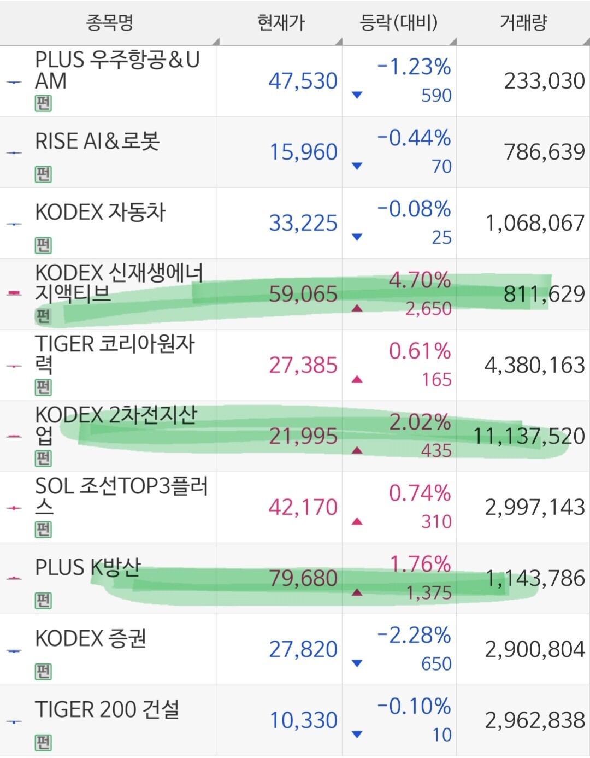Image resolution: width=590 pixels, height=758 pixels.
Task: Sort by the 거래량 column header
Action: point(523,22)
